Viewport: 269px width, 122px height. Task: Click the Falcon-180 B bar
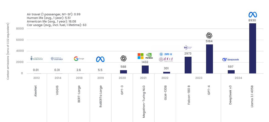point(188,65)
